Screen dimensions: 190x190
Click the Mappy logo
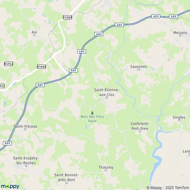pyautogui.click(x=10, y=187)
